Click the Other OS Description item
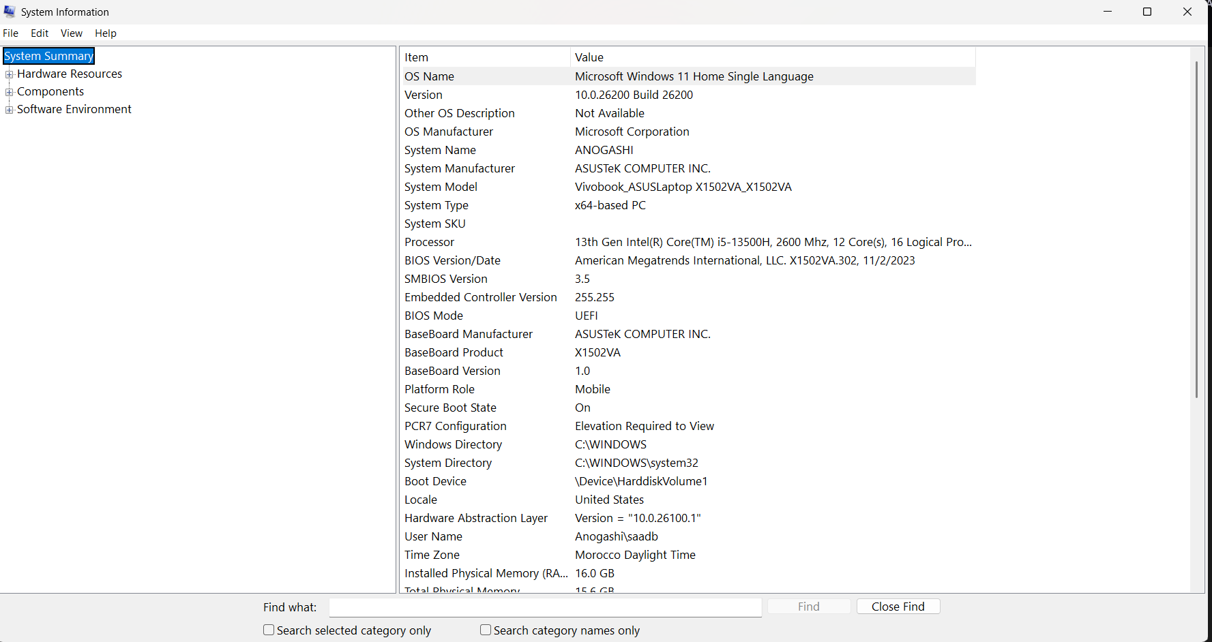 click(x=460, y=113)
